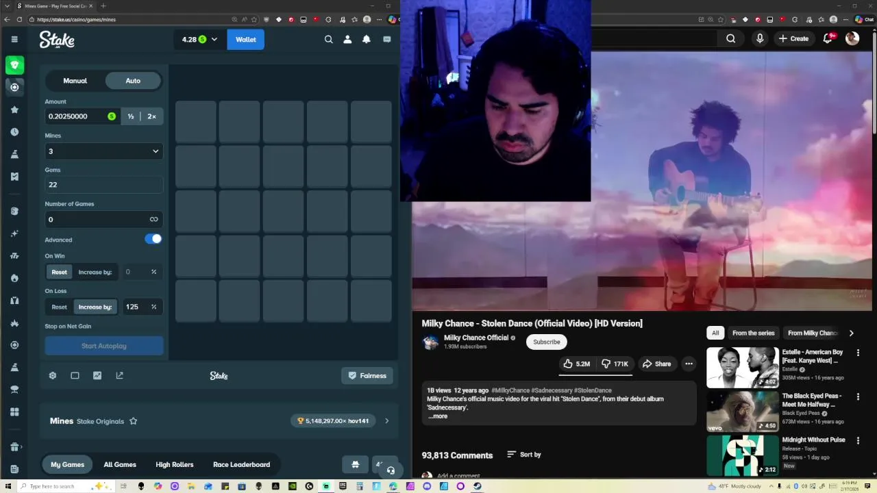Screen dimensions: 877x493
Task: Expand the Mines top win chevron
Action: tap(386, 421)
